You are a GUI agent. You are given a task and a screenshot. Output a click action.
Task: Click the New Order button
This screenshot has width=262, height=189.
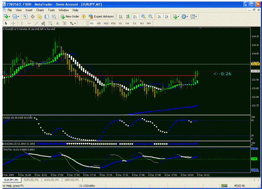point(70,16)
